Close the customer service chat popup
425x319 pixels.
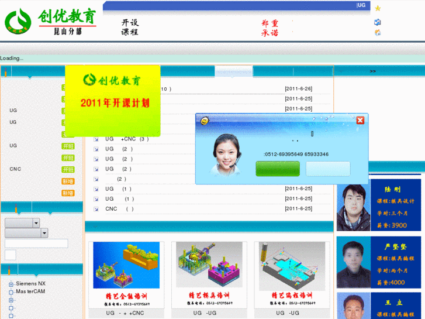360,120
